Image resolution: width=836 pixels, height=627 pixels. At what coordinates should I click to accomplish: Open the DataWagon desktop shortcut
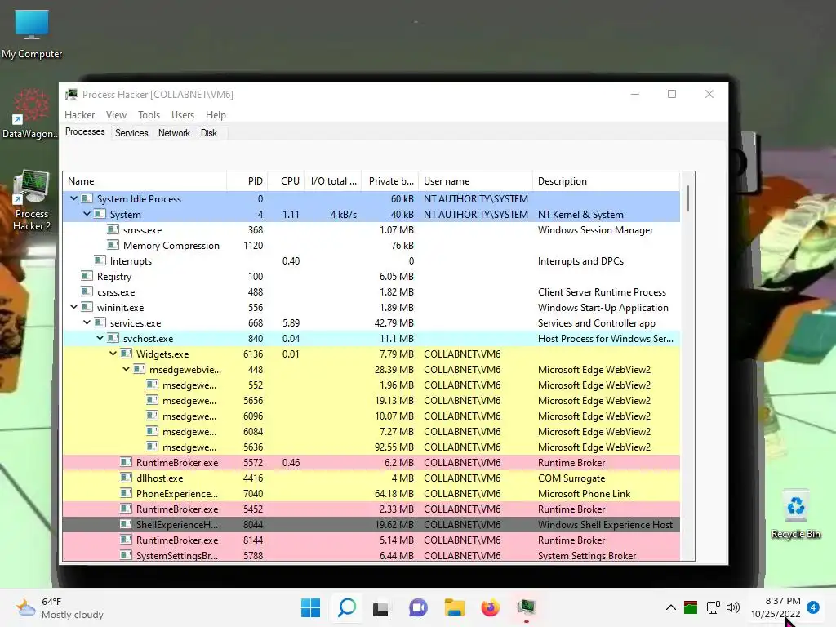30,113
